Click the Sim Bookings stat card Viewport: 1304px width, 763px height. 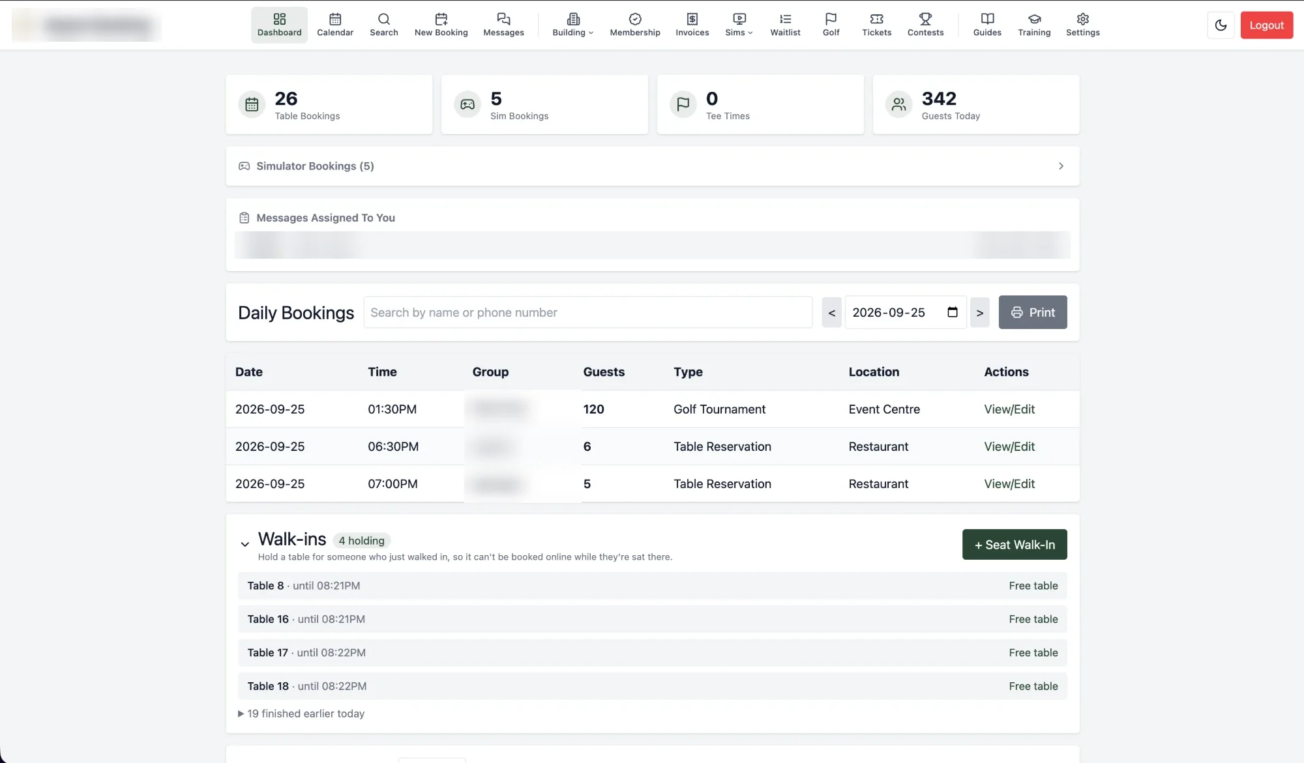click(544, 104)
